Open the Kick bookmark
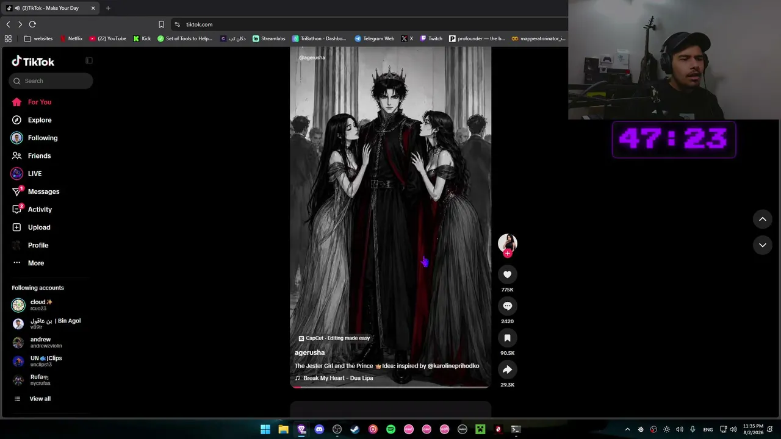Image resolution: width=781 pixels, height=439 pixels. tap(142, 38)
